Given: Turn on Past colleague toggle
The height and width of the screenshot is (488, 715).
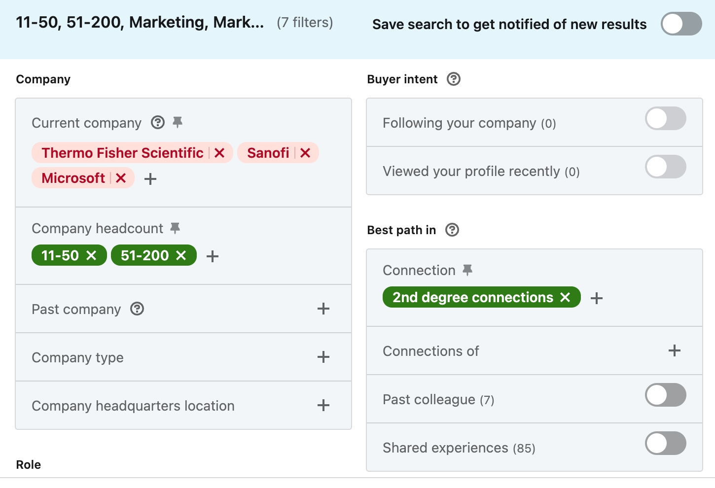Looking at the screenshot, I should point(665,395).
